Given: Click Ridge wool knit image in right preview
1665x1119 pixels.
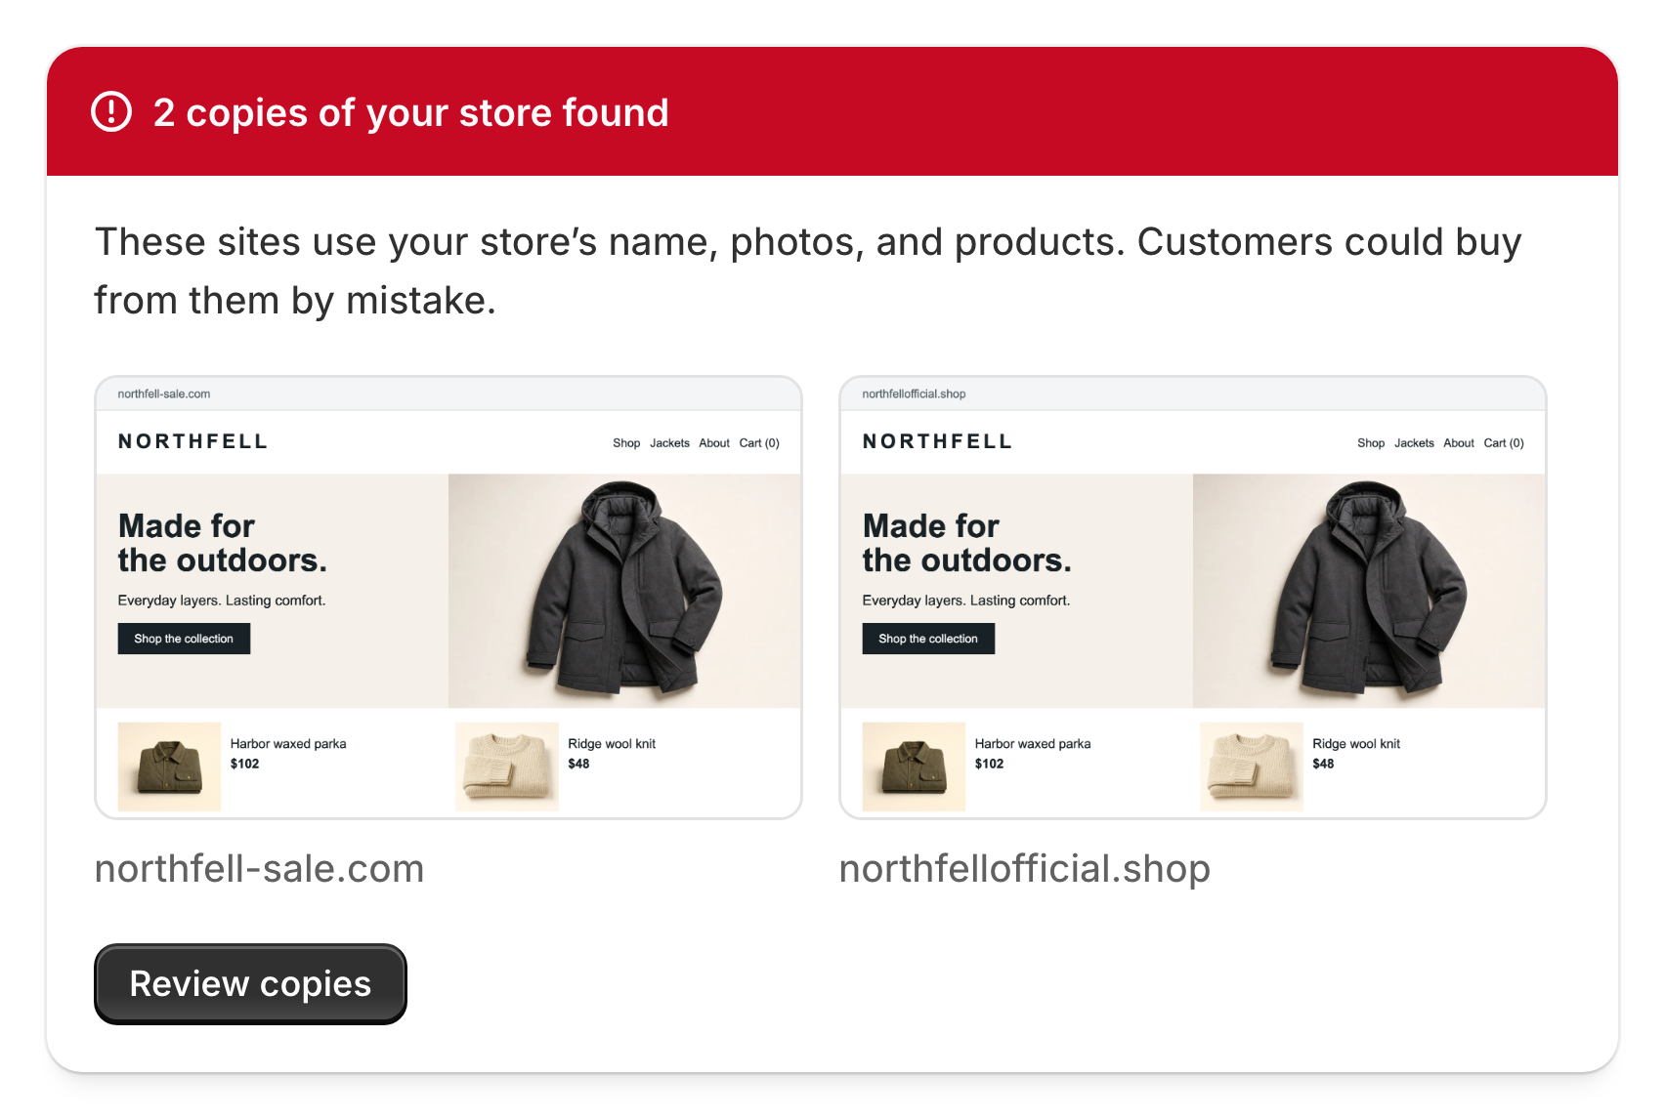Looking at the screenshot, I should click(1252, 767).
